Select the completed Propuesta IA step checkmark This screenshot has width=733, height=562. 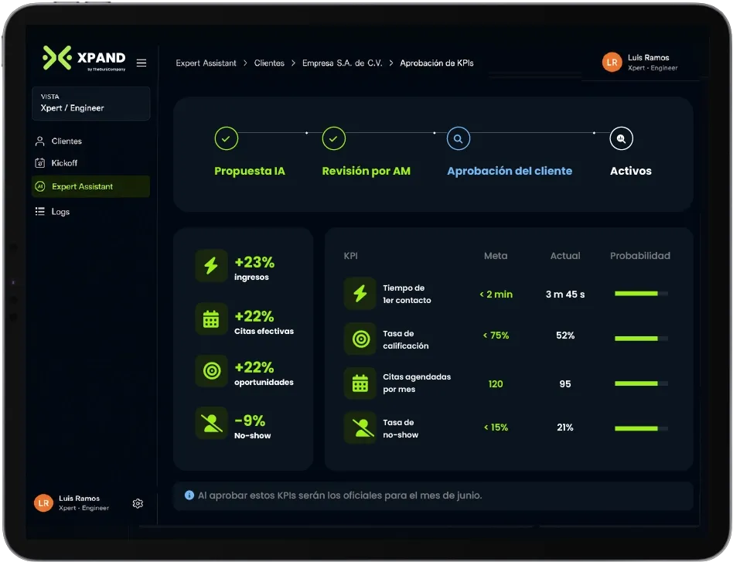pyautogui.click(x=227, y=138)
